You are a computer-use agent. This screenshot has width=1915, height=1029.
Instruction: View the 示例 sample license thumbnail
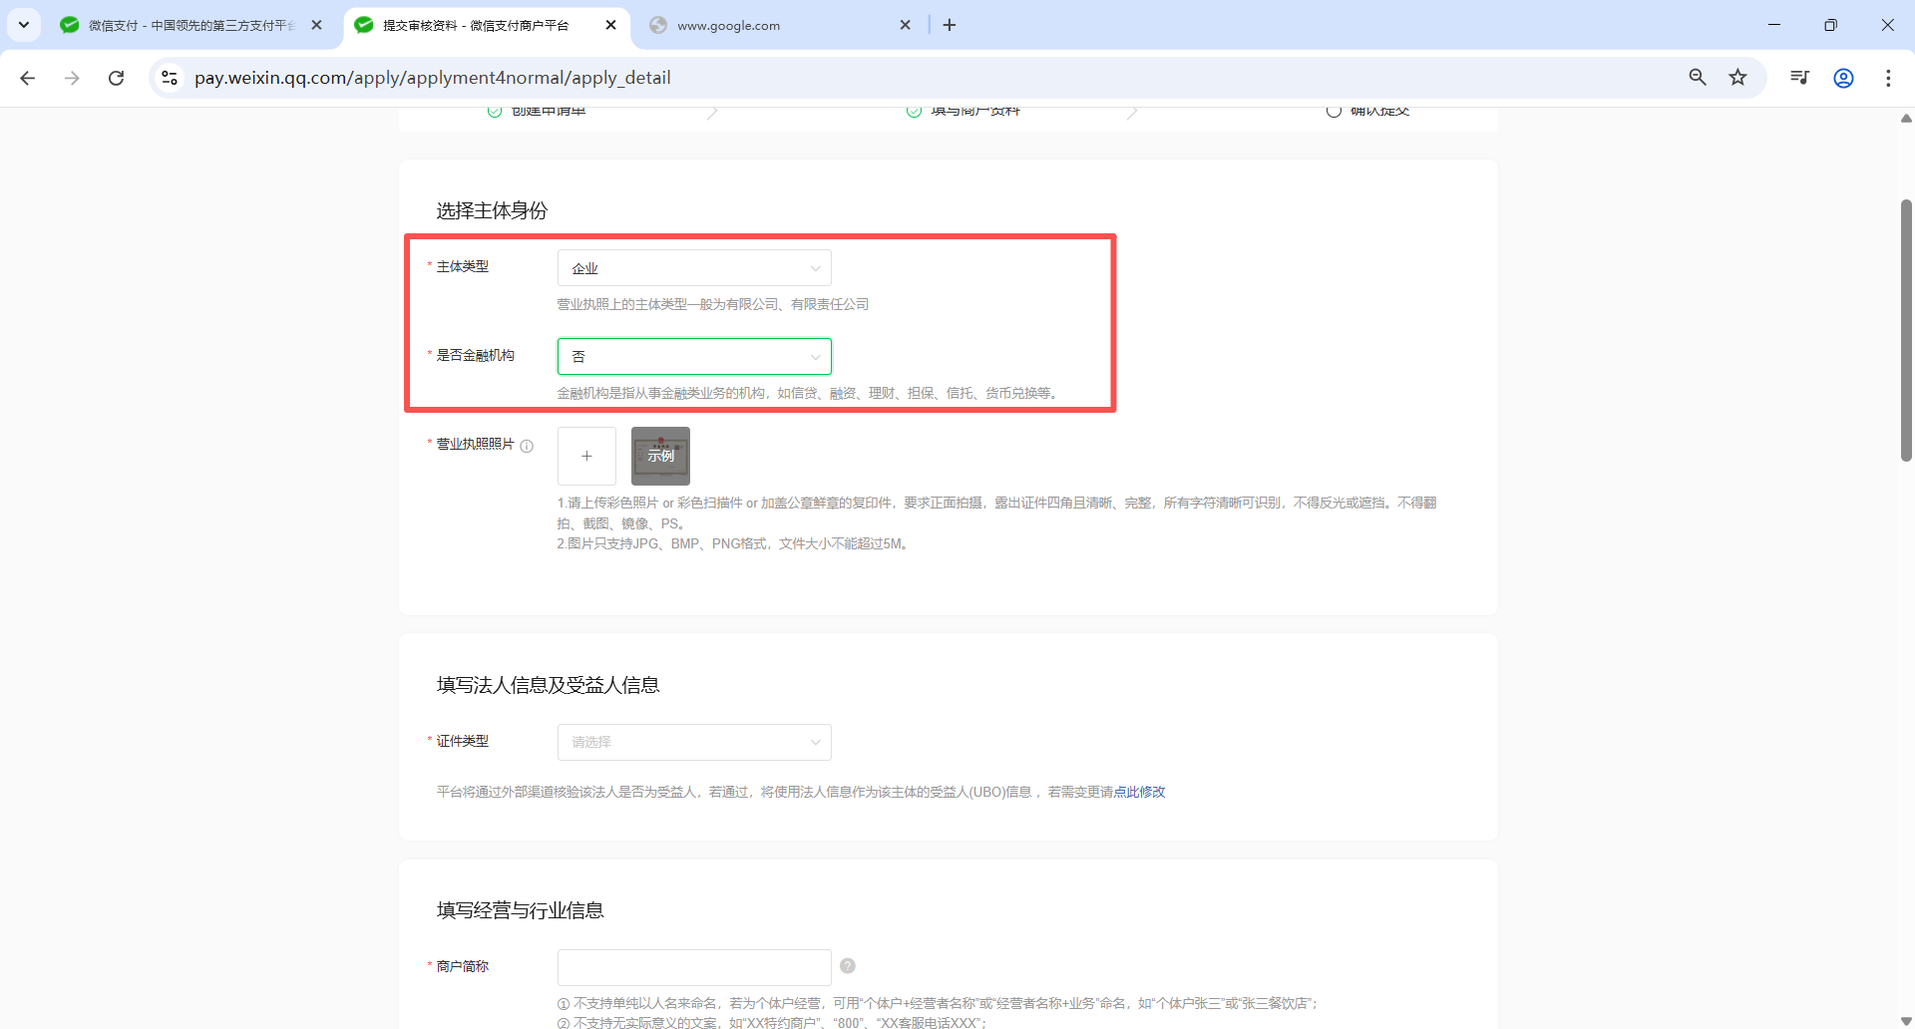pos(660,456)
